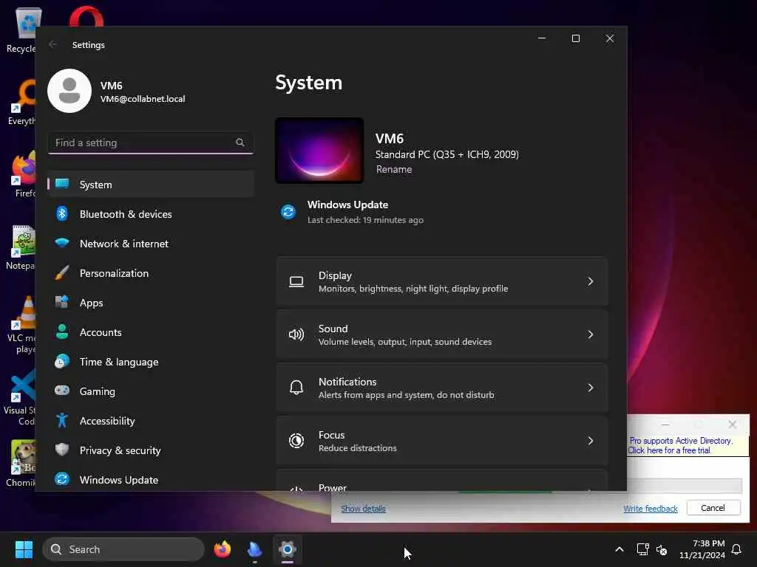
Task: Open the Apps settings category
Action: tap(151, 303)
